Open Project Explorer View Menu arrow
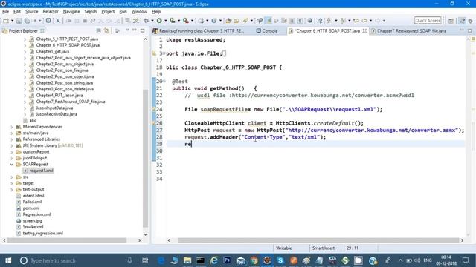The height and width of the screenshot is (267, 476). pos(127,30)
